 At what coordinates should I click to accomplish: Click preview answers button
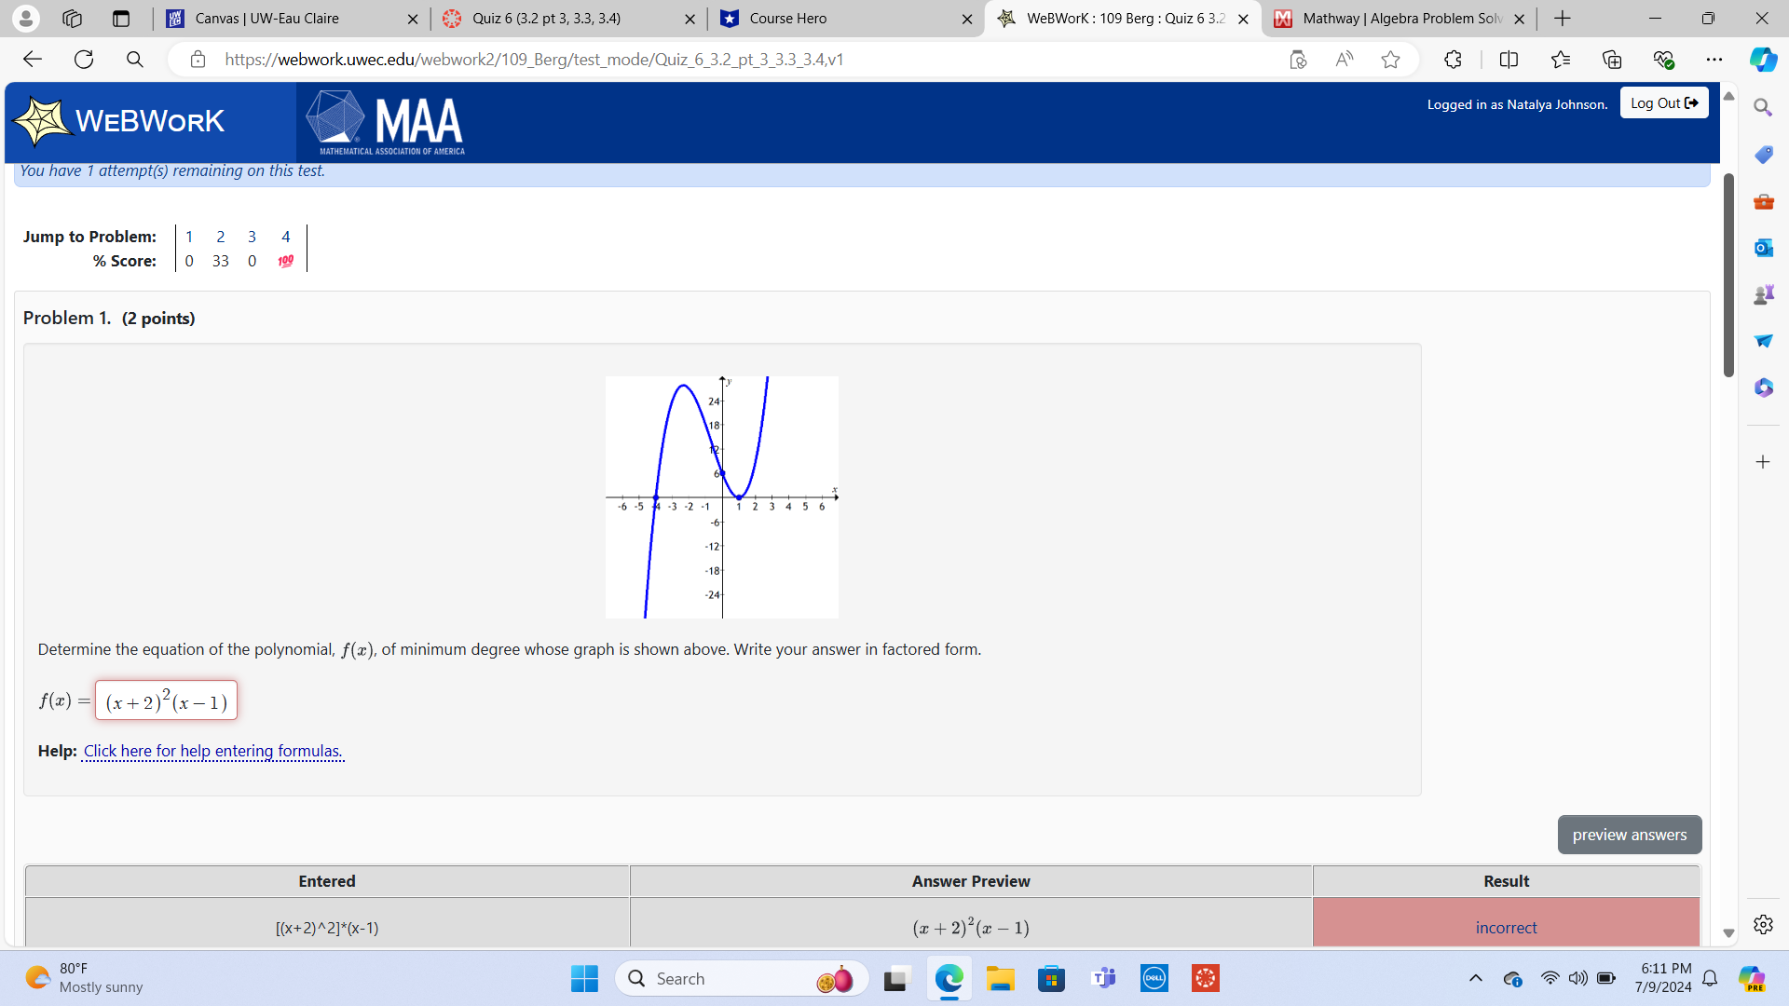coord(1629,835)
